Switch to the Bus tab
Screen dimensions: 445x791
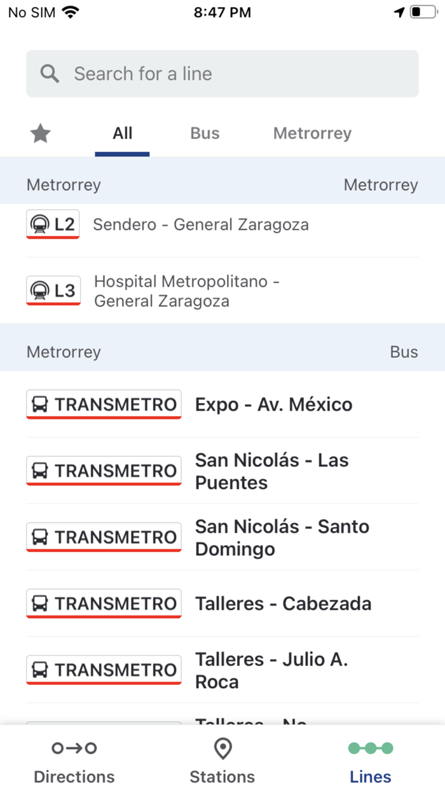coord(205,134)
